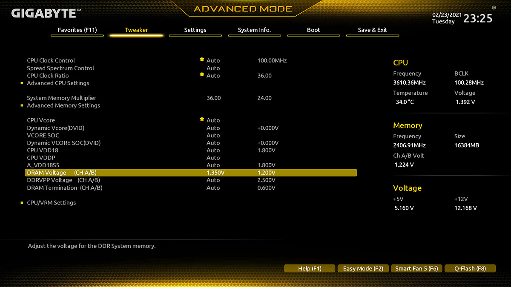The image size is (511, 287).
Task: Click the favorite star beside CPU Clock Ratio
Action: click(x=202, y=75)
